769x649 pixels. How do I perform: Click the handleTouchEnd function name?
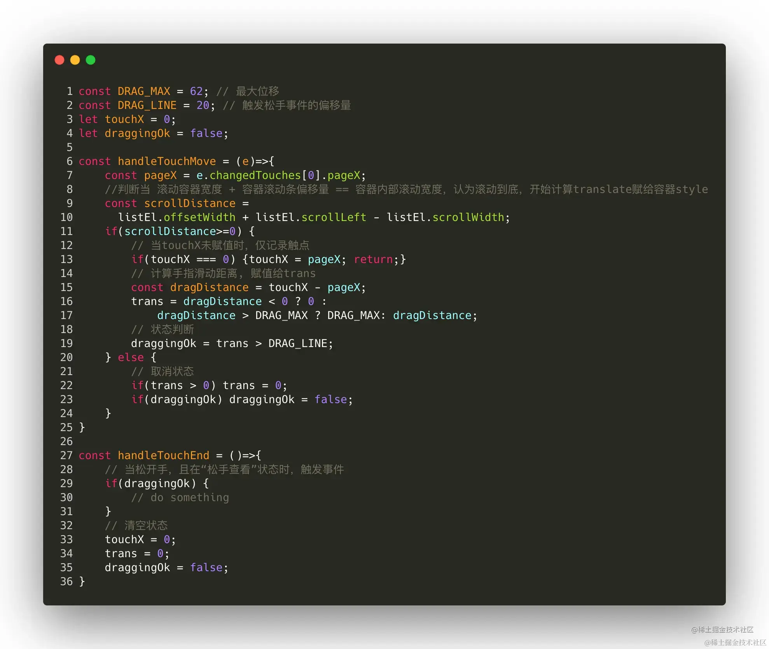click(x=163, y=456)
